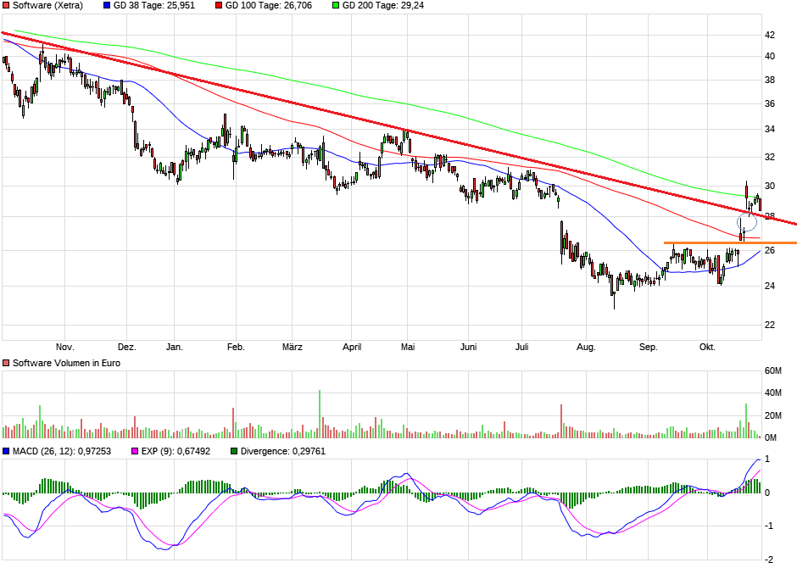Click the red Software (Xetra) legend swatch

6,6
